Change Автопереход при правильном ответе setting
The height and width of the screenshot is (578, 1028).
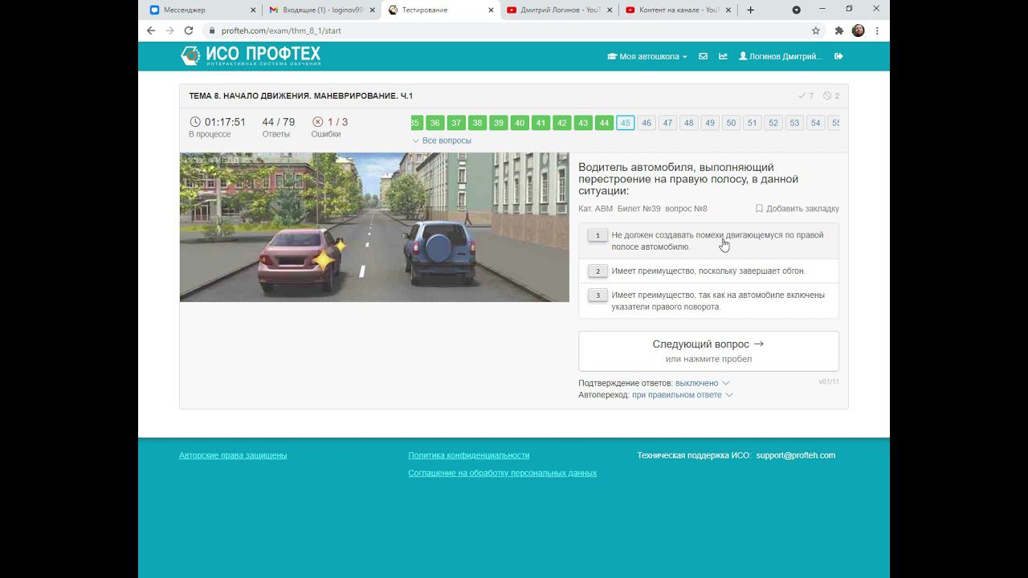pyautogui.click(x=682, y=395)
